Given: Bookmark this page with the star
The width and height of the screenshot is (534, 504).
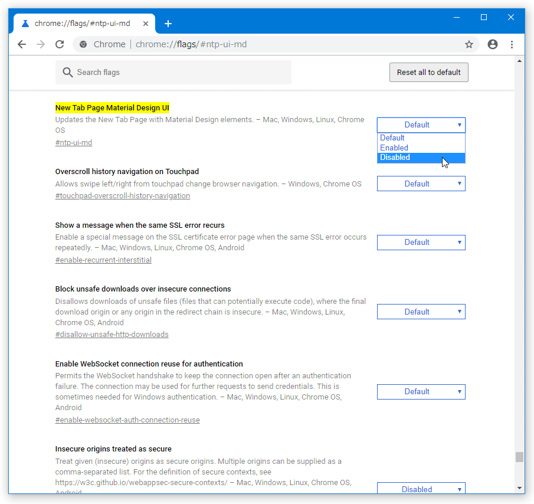Looking at the screenshot, I should pos(469,44).
